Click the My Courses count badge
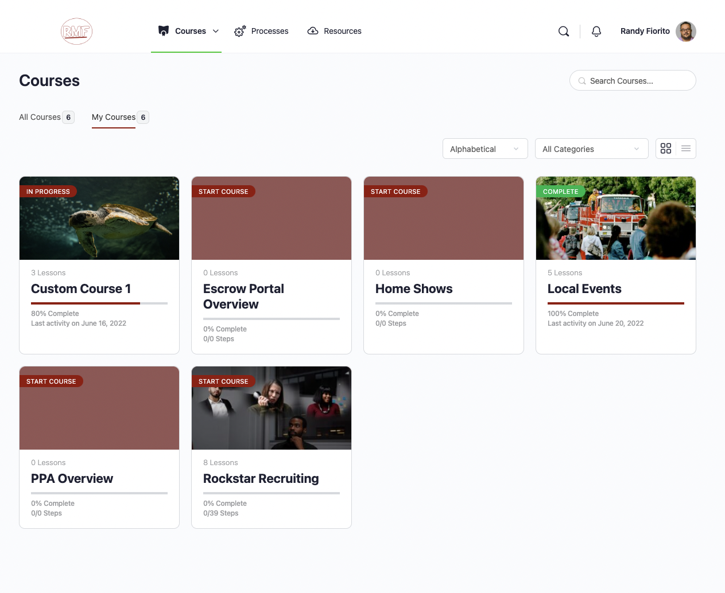This screenshot has width=725, height=593. click(143, 117)
